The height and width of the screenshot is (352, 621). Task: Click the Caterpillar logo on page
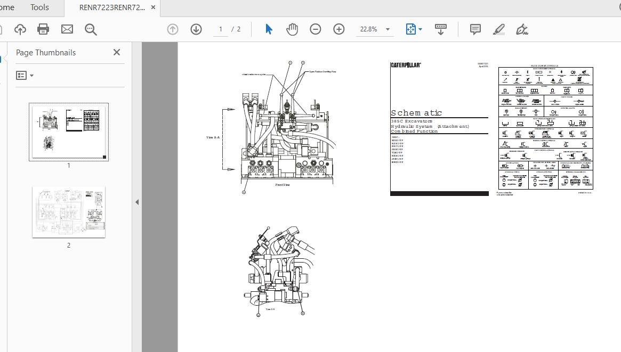coord(406,65)
